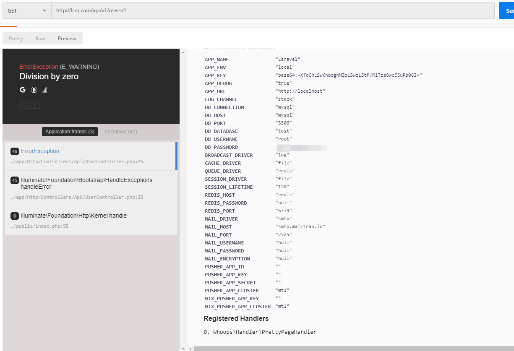
Task: Click the scroll-left arrow on the horizontal scrollbar
Action: tap(190, 348)
